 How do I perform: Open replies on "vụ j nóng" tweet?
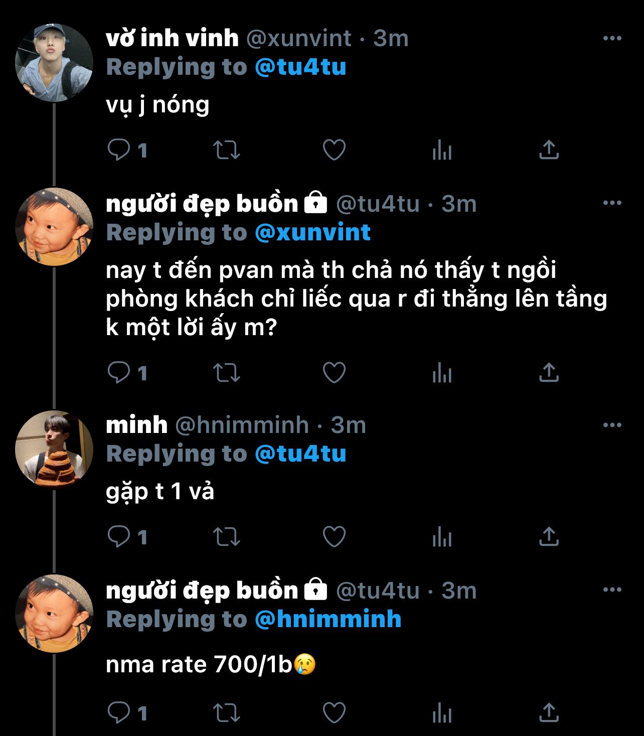[x=119, y=150]
